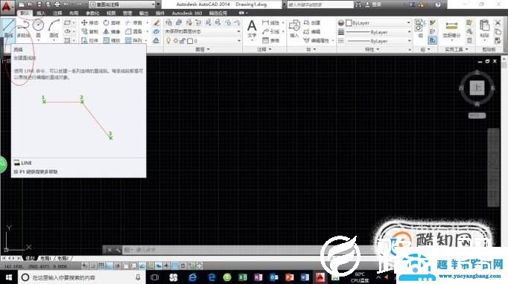Click the Linear dimension (线性) tool

pyautogui.click(x=271, y=22)
